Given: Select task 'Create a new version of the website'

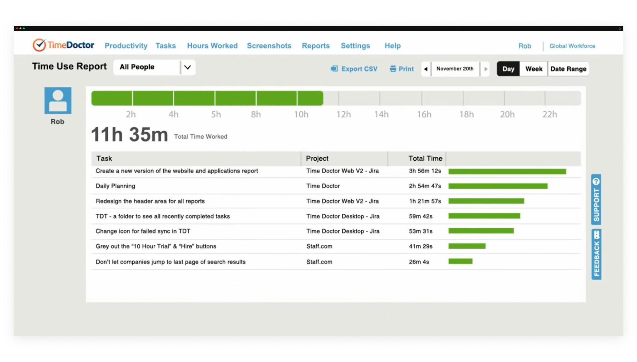Looking at the screenshot, I should [177, 171].
